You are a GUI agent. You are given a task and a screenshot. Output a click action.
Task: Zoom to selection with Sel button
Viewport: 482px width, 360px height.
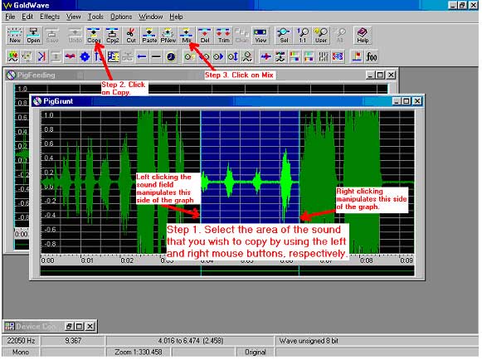284,36
